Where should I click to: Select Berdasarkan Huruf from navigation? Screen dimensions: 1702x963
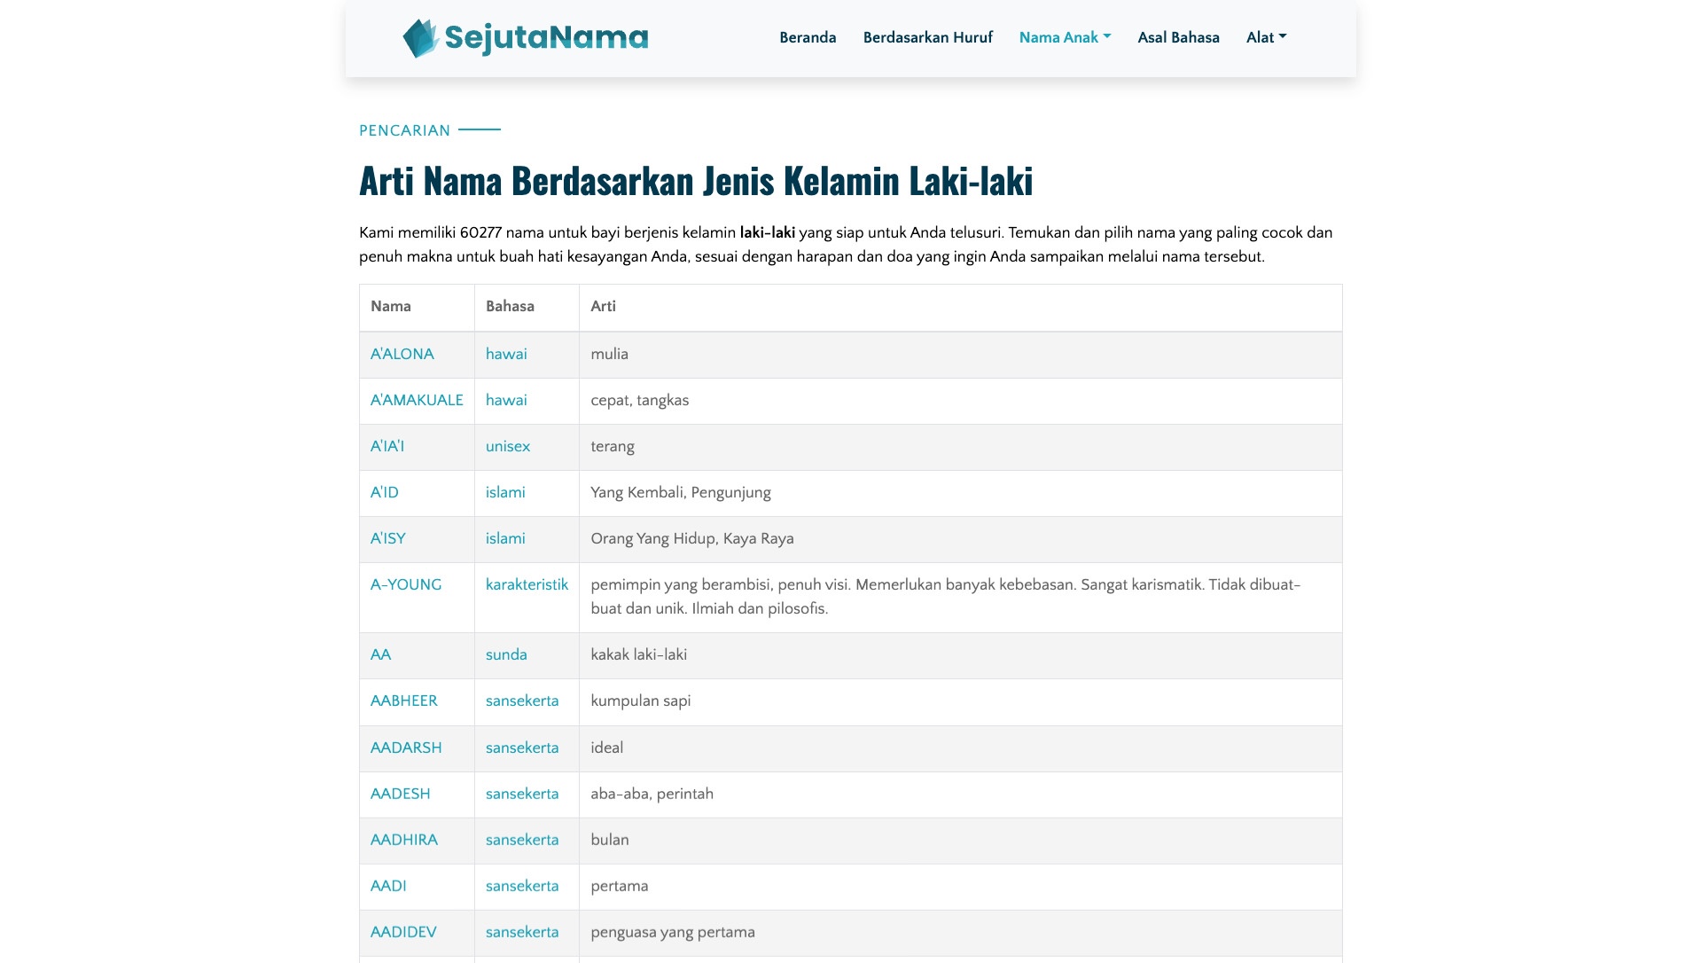928,37
